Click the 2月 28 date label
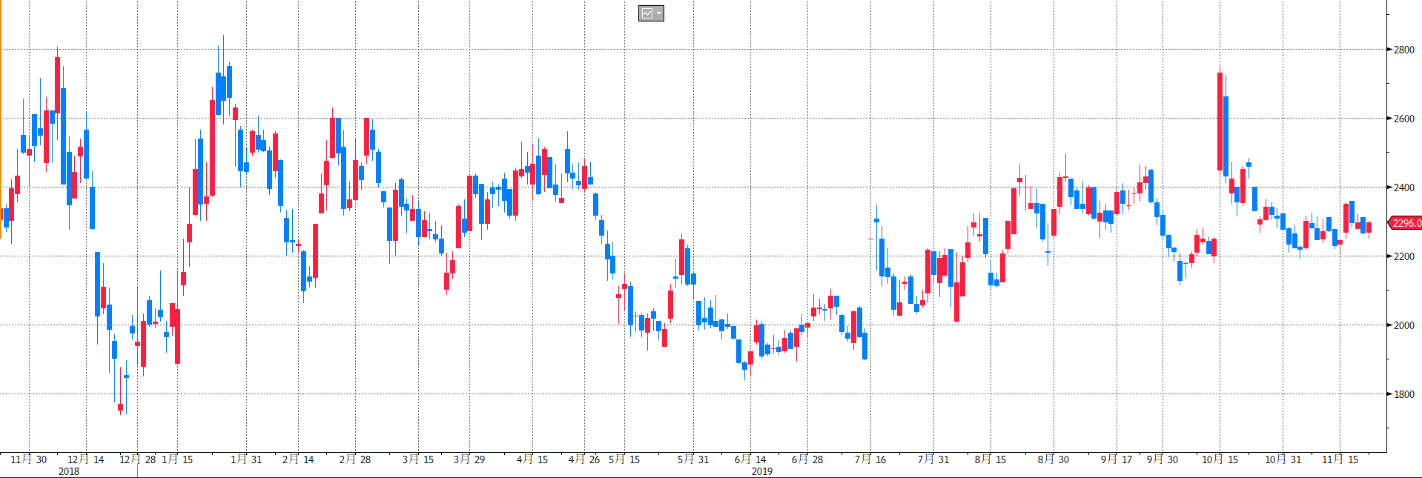1422x478 pixels. pyautogui.click(x=355, y=459)
